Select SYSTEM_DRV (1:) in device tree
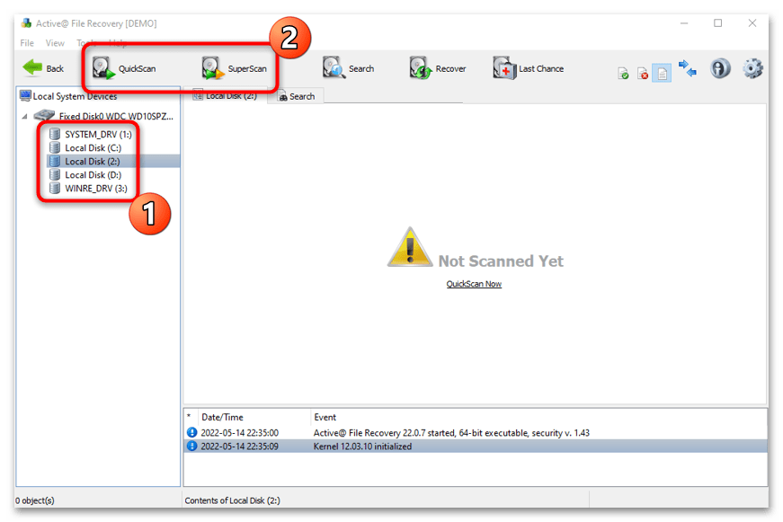This screenshot has width=783, height=522. pos(91,134)
